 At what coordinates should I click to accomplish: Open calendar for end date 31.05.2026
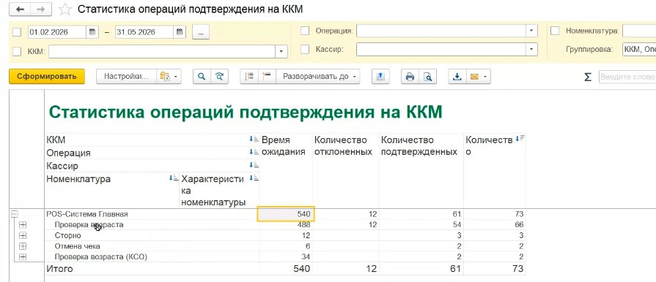180,32
